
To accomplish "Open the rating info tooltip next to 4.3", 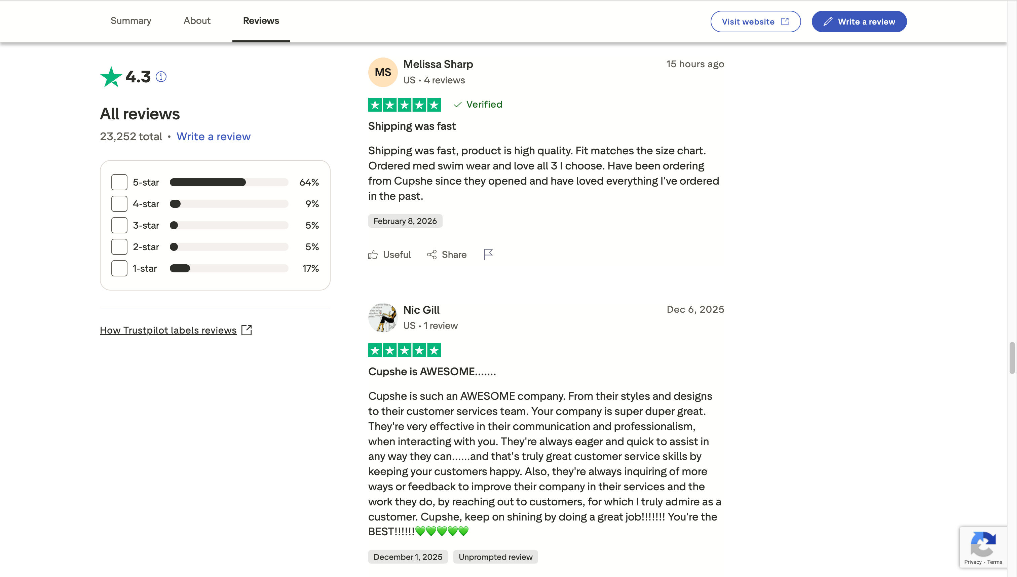I will pos(161,76).
